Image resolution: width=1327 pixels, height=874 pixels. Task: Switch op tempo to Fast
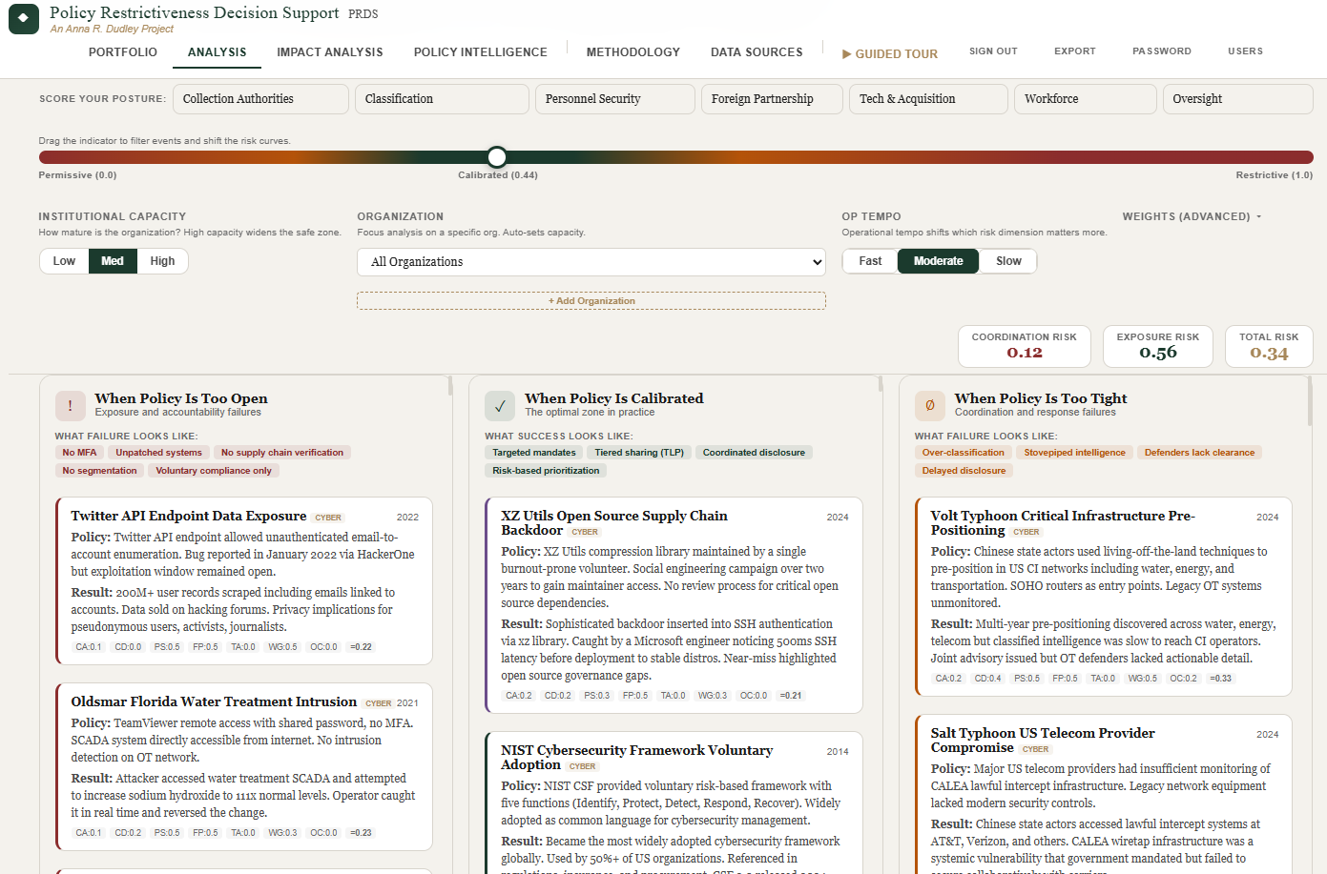(x=869, y=260)
